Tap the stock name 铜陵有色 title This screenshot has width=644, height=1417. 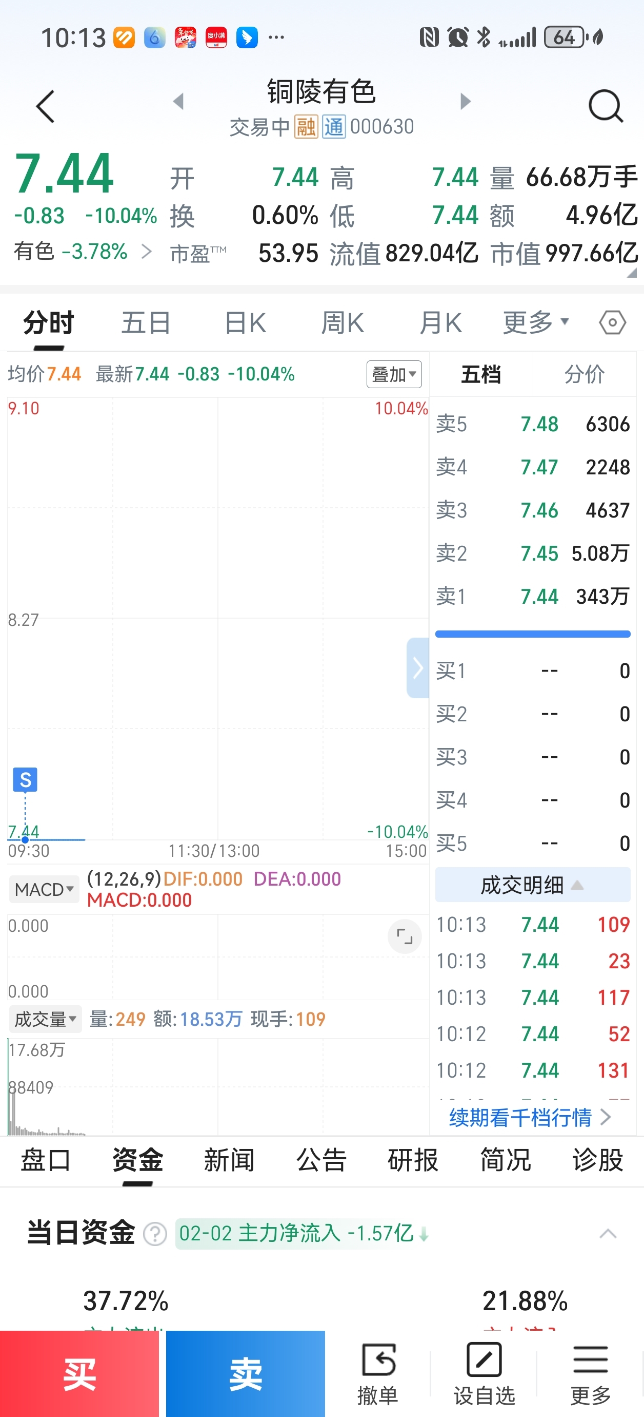321,91
